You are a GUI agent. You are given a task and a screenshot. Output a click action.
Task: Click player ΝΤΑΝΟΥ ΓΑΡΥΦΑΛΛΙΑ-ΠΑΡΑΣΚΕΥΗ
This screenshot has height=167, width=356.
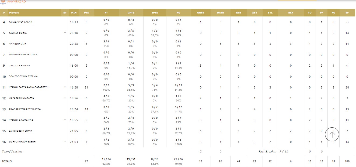29,87
